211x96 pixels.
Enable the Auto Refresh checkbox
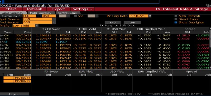click(x=176, y=16)
